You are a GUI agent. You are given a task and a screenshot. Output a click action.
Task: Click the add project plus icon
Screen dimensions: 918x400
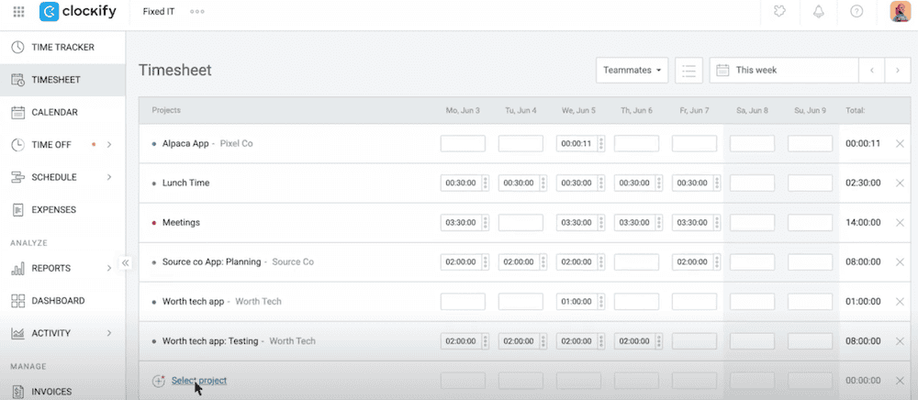(158, 381)
